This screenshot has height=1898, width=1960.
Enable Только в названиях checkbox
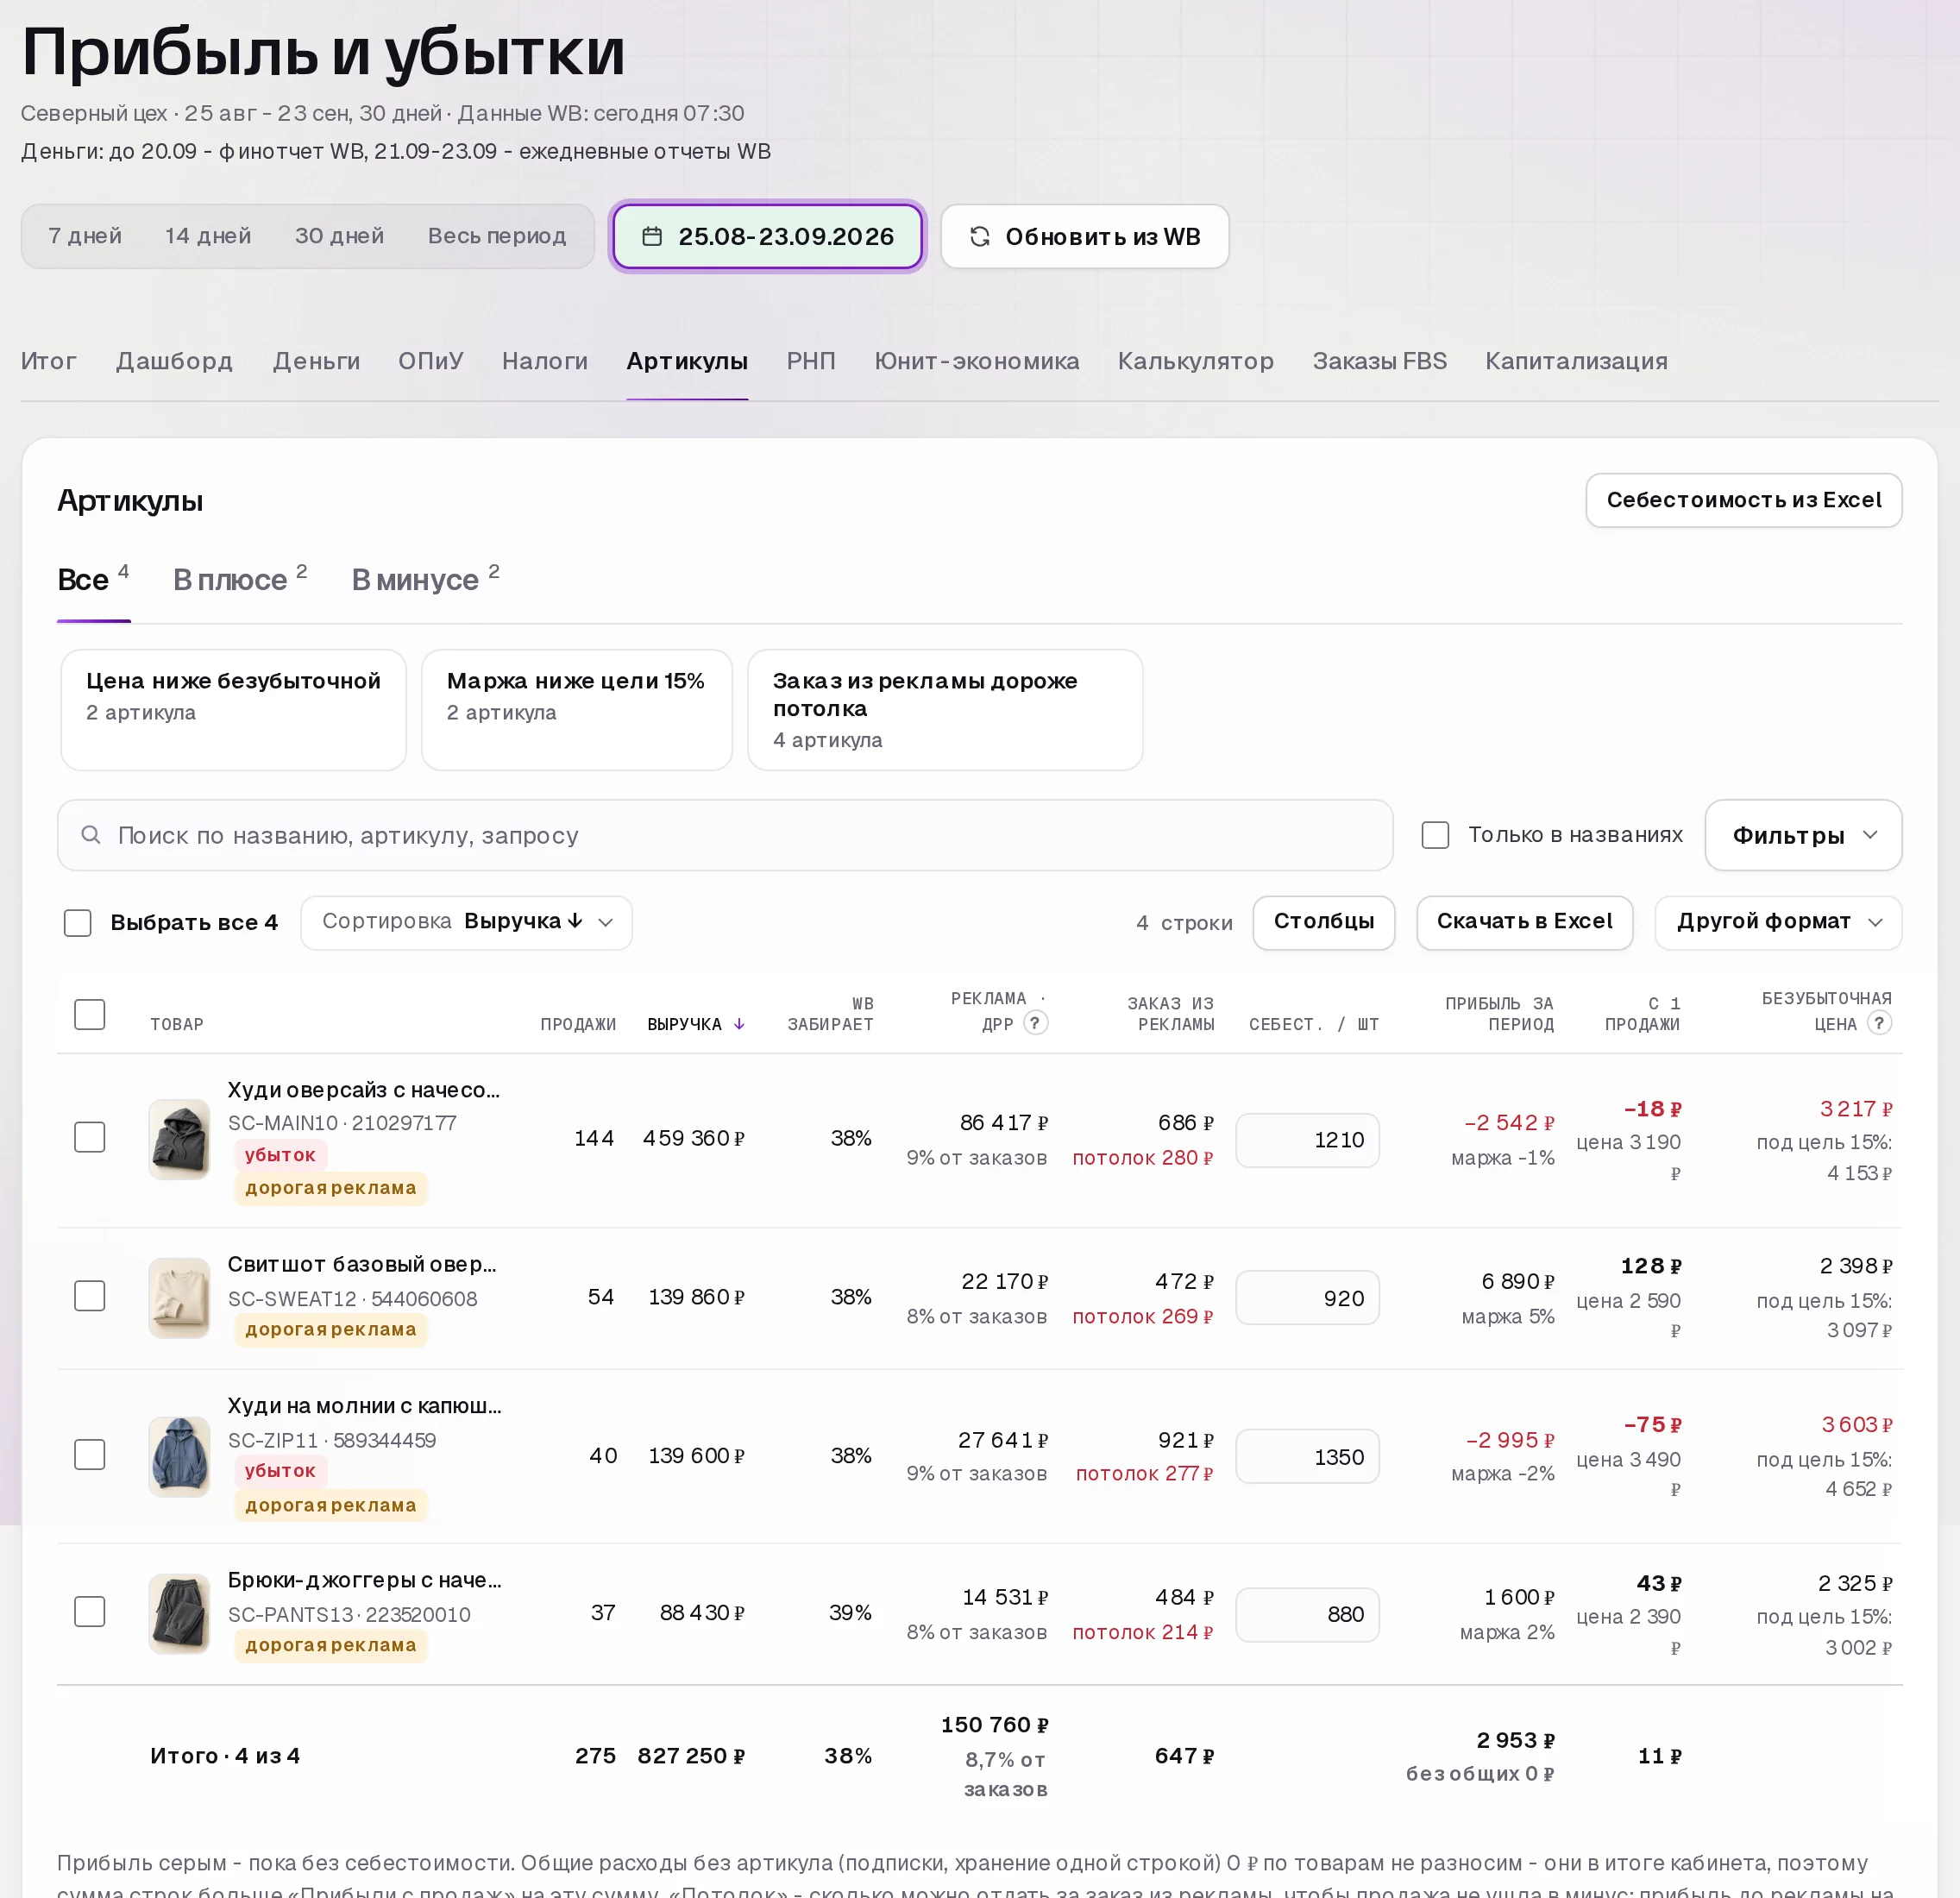(1435, 835)
